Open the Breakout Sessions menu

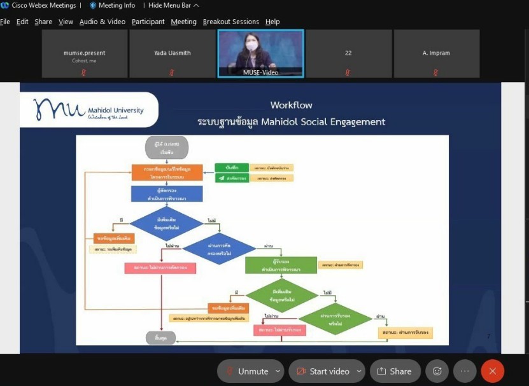pyautogui.click(x=231, y=22)
